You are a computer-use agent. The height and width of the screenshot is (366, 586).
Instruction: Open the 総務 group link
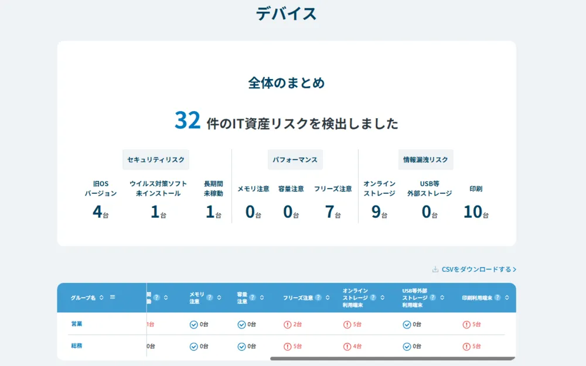point(77,346)
